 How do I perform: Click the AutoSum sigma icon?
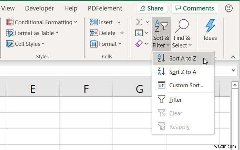[139, 22]
